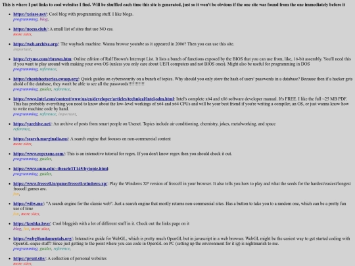Open the wiby.me search engine link
Screen dimensions: 355x266
coord(28,204)
